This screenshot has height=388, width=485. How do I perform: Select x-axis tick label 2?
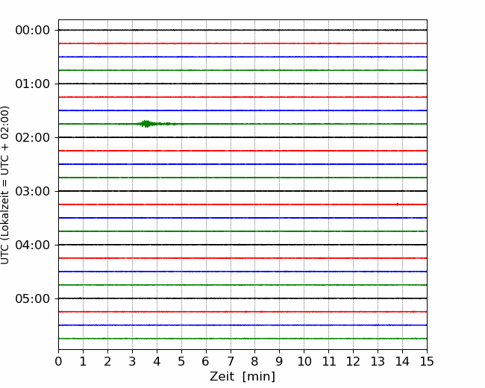[x=107, y=361]
